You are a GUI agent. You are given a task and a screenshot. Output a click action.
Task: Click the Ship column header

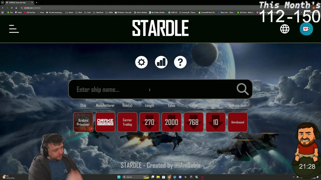pos(83,105)
